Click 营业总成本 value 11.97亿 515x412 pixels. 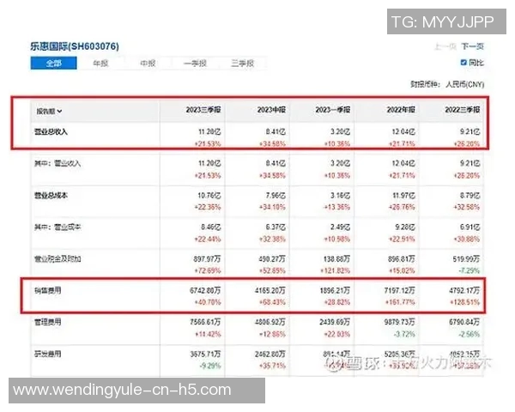[x=403, y=196]
